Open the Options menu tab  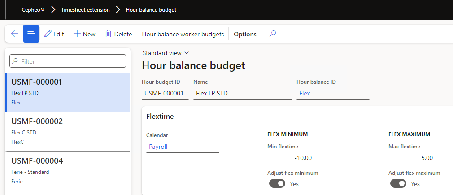[x=245, y=34]
